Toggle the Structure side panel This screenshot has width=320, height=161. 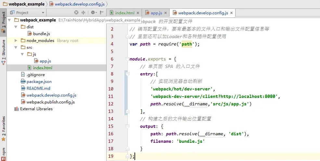tap(4, 52)
